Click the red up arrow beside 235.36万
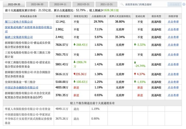The image size is (186, 129). [75, 74]
